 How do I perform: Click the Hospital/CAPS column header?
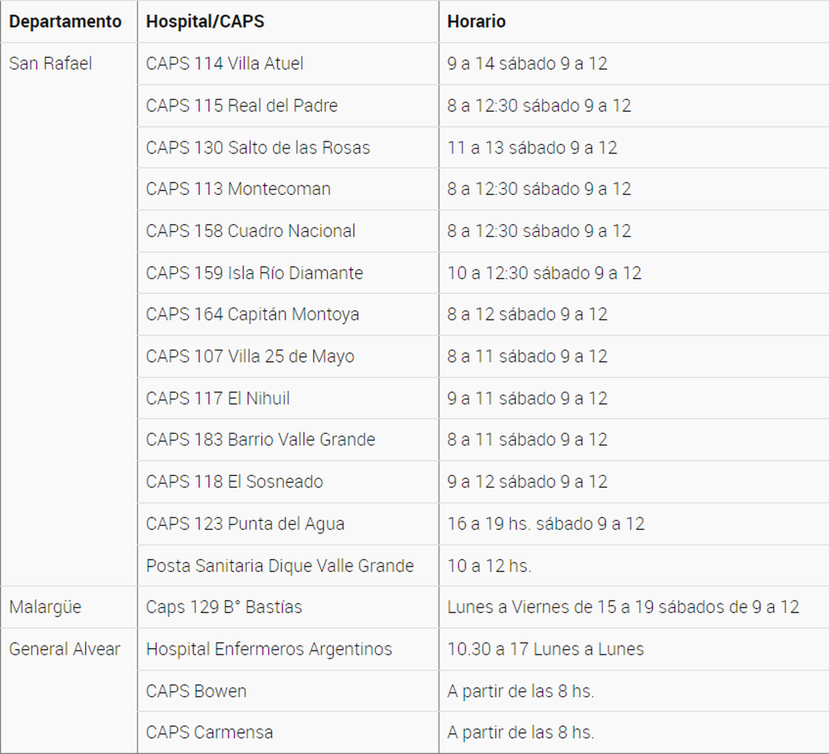(205, 21)
